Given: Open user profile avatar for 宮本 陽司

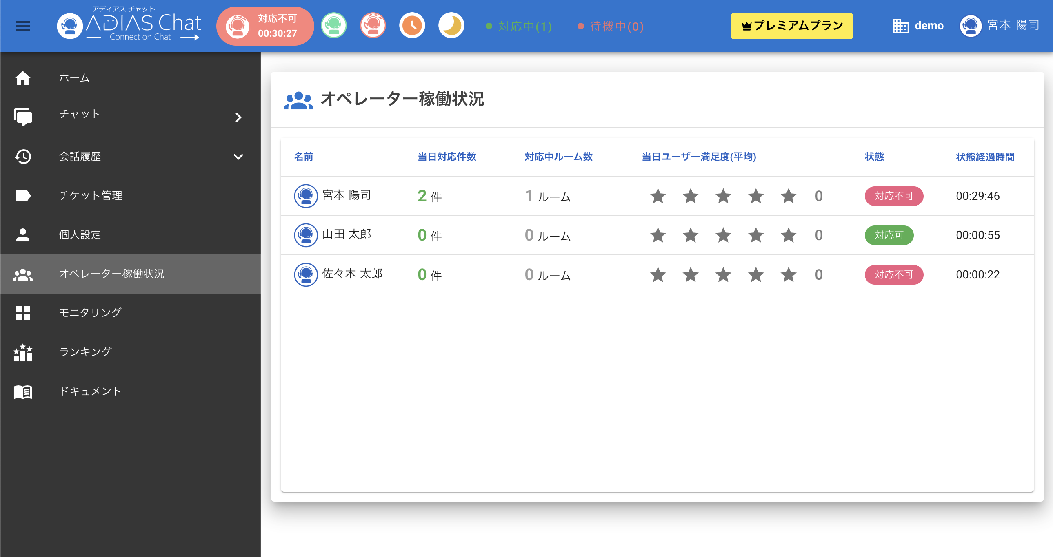Looking at the screenshot, I should pyautogui.click(x=971, y=26).
